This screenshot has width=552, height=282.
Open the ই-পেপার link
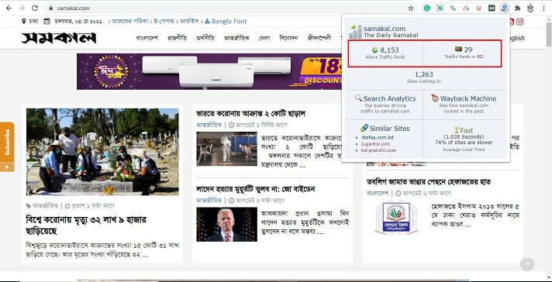pos(164,21)
